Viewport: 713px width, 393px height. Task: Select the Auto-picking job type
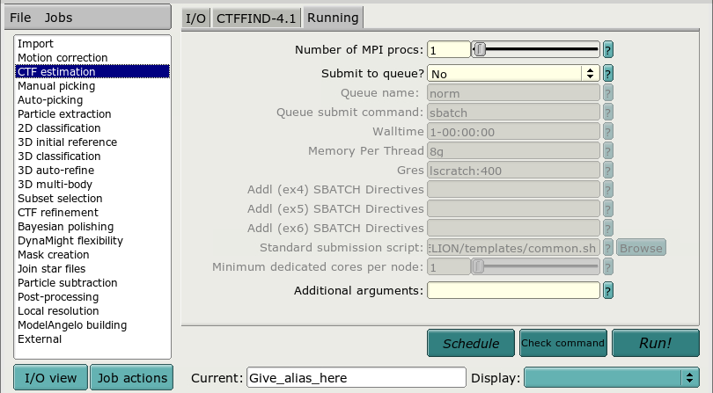point(92,100)
